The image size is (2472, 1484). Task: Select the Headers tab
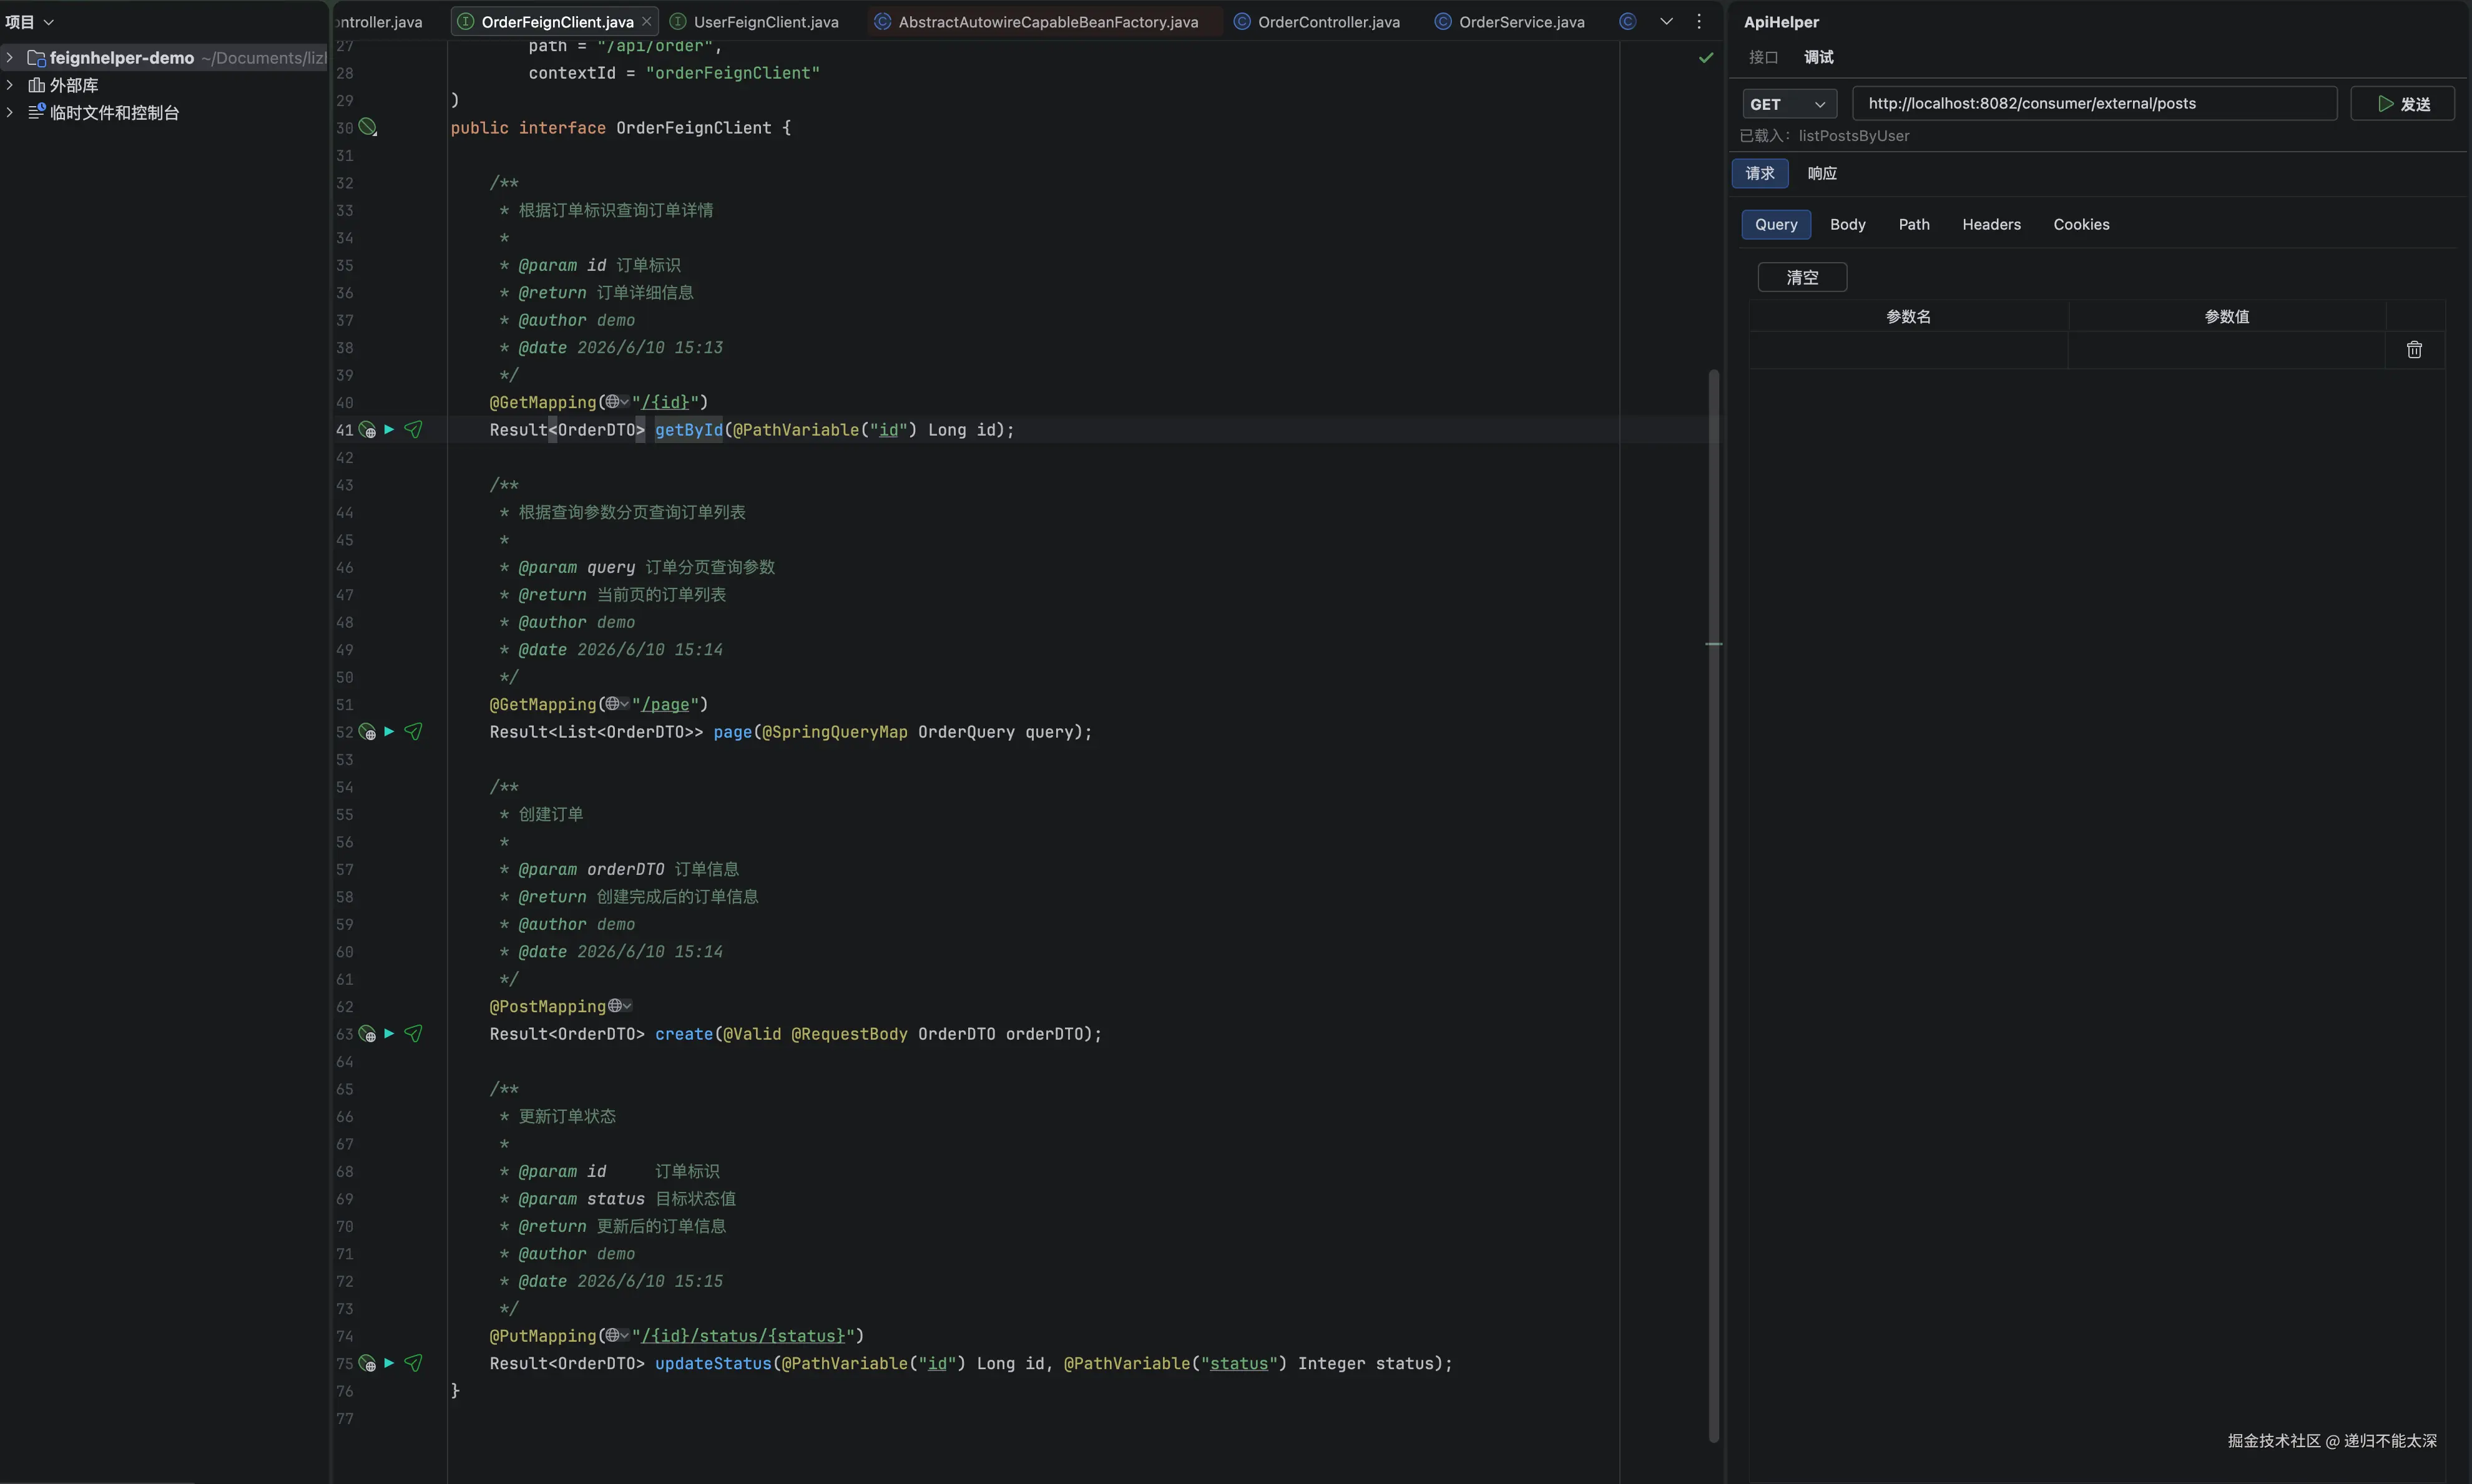[1991, 224]
